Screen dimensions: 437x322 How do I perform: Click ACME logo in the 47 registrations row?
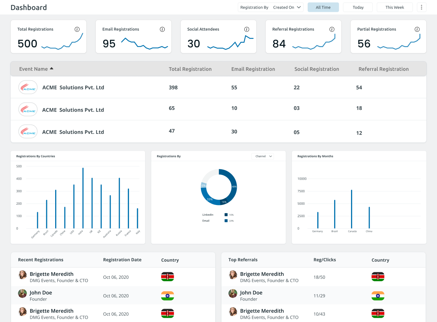tap(28, 132)
